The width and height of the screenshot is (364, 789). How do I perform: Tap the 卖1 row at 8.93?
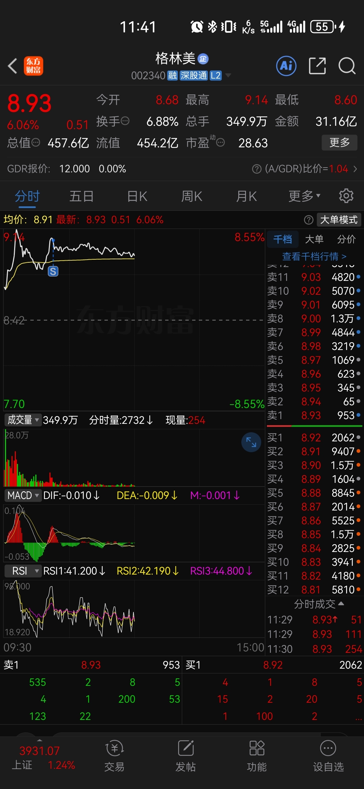click(314, 415)
